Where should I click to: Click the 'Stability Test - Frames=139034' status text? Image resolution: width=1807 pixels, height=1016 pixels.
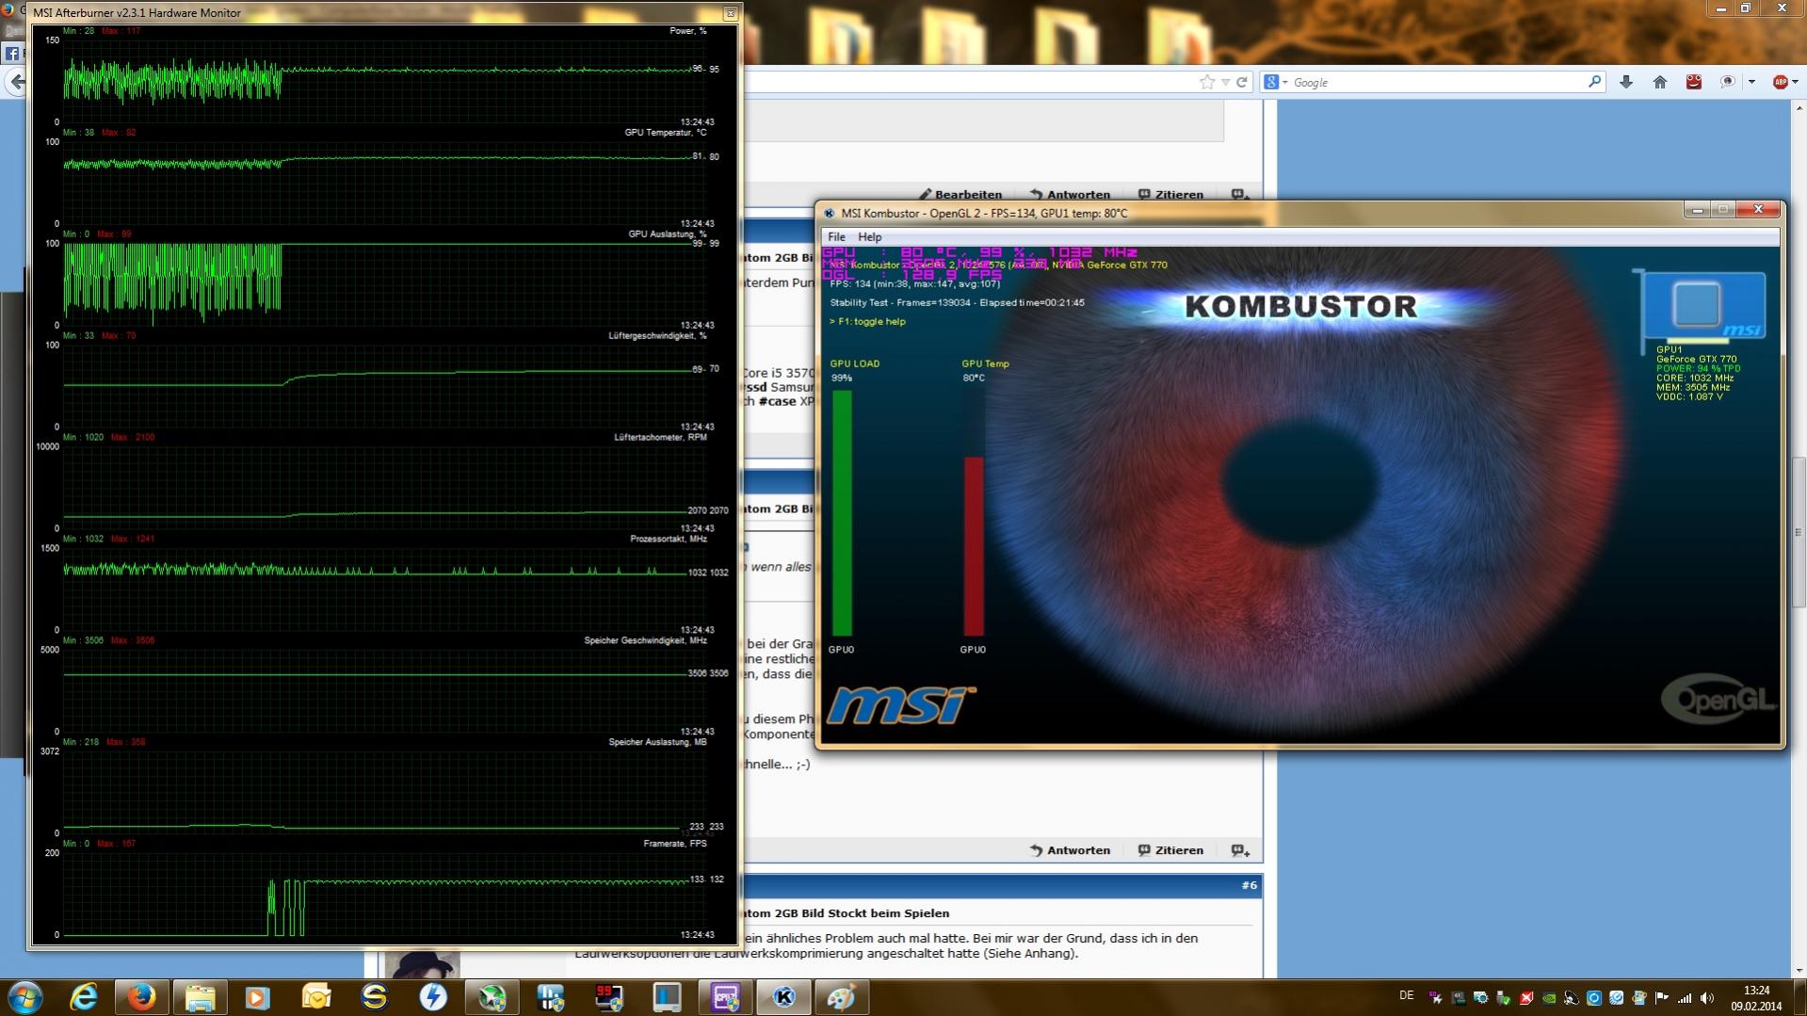(x=957, y=303)
